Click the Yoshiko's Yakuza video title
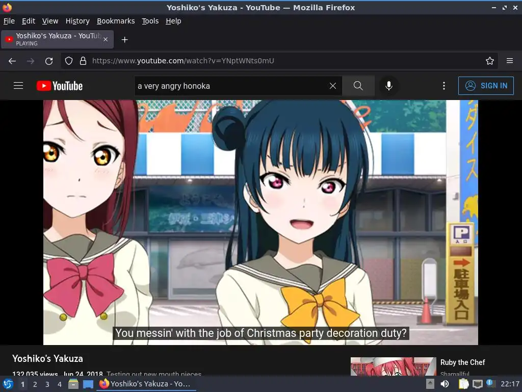 (47, 359)
